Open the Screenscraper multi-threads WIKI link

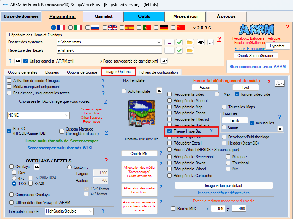point(60,148)
